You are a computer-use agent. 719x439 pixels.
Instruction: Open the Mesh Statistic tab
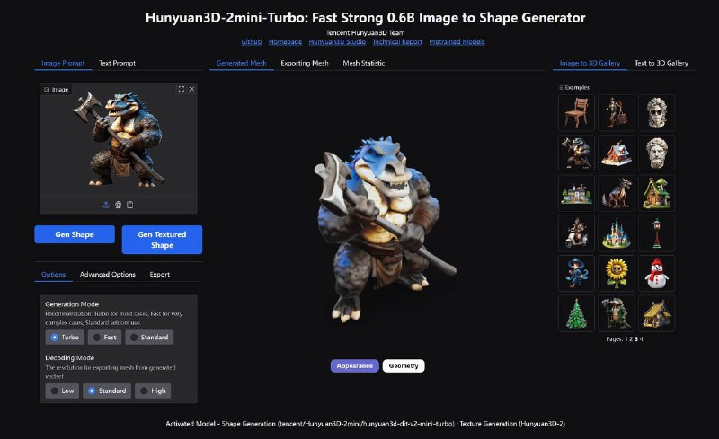click(x=364, y=63)
